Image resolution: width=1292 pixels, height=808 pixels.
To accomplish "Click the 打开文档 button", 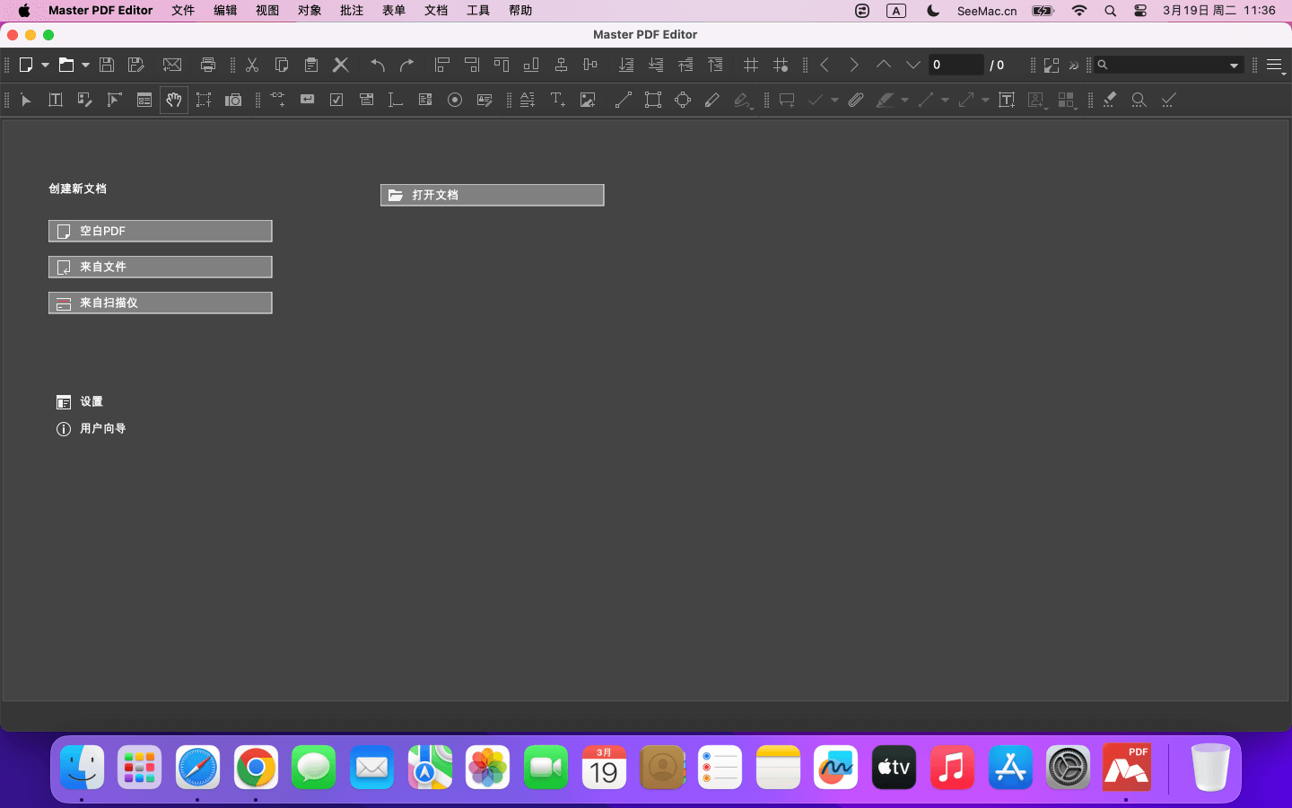I will [x=493, y=195].
